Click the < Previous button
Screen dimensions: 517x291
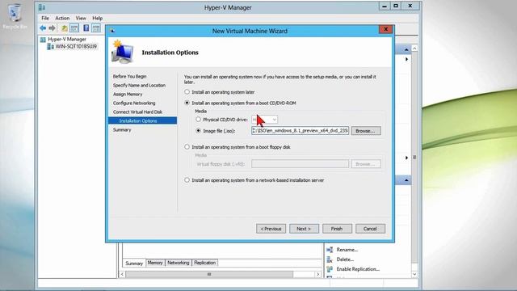(271, 229)
